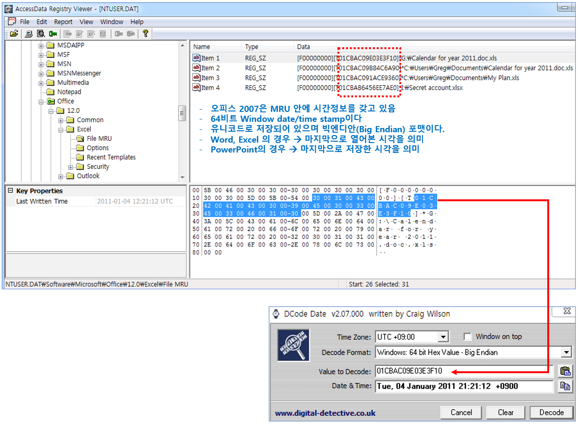Sort by the Data column header

[x=434, y=47]
